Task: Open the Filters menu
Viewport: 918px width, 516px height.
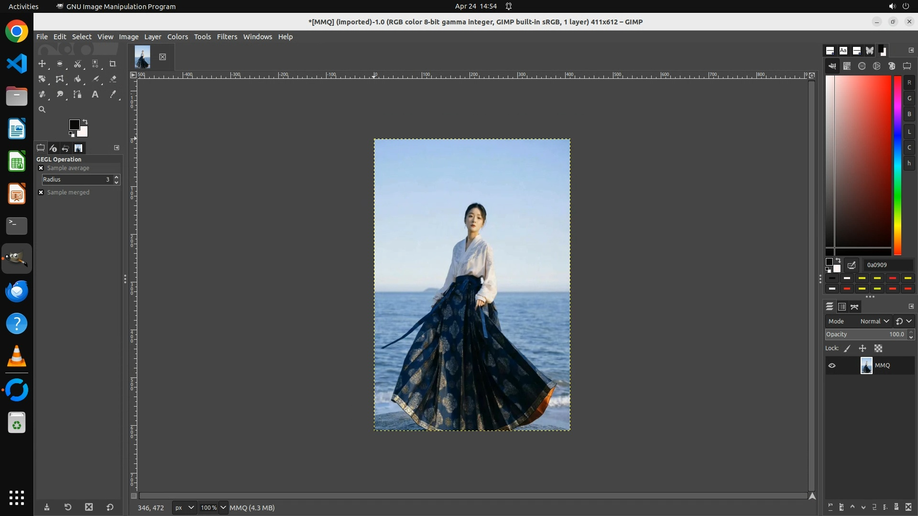Action: point(227,37)
